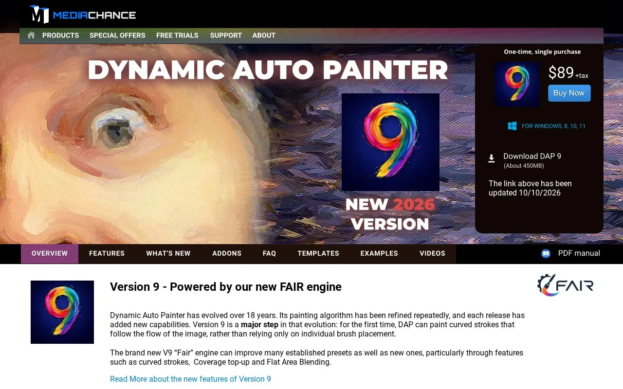Click the 9 image beside Version 9 heading
Viewport: 623px width, 389px height.
[62, 312]
